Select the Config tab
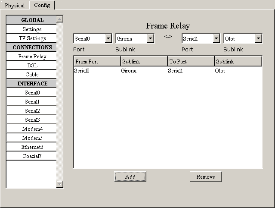 (42, 5)
